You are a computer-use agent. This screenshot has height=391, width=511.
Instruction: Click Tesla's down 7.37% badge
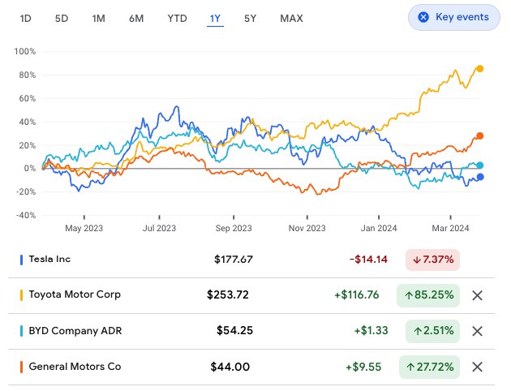pyautogui.click(x=432, y=260)
